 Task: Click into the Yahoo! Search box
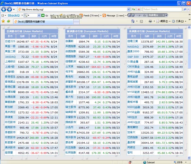(x=162, y=9)
